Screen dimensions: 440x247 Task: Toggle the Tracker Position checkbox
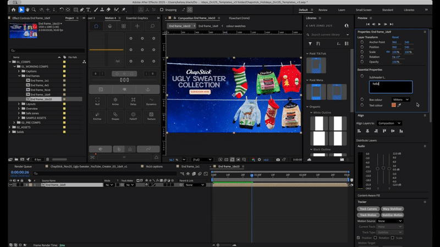[359, 238]
